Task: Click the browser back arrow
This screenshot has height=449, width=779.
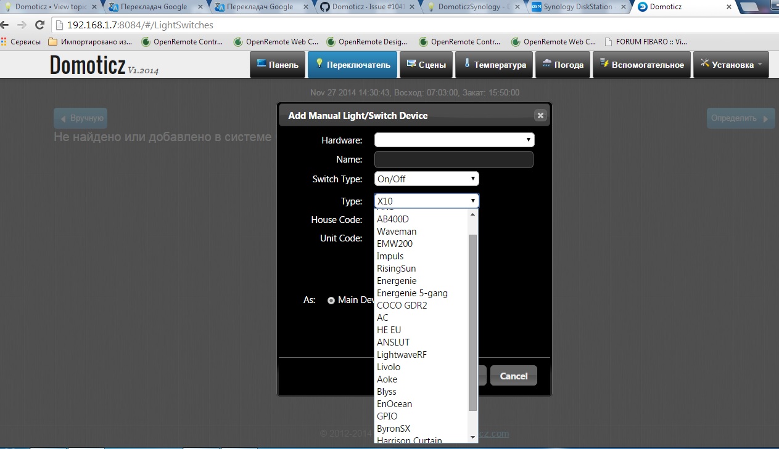Action: 6,25
